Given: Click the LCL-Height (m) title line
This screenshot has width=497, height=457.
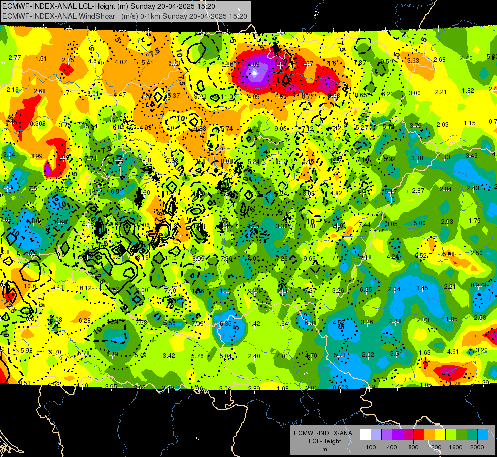Looking at the screenshot, I should (x=109, y=6).
